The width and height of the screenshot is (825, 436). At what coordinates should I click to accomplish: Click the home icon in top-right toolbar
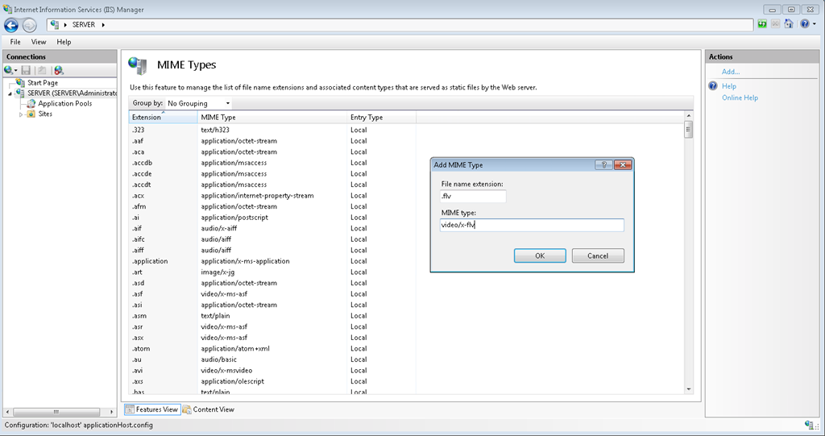tap(788, 23)
